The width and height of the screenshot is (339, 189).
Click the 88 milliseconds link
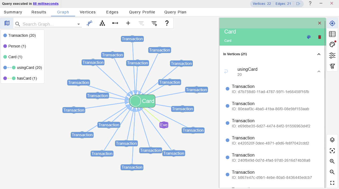point(46,4)
